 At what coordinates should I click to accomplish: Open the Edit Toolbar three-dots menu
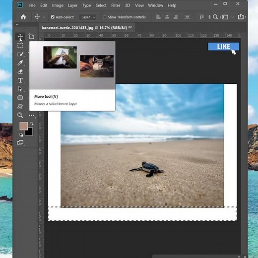point(31,115)
